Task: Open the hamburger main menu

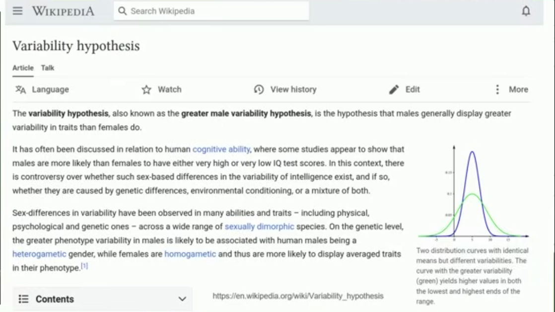Action: (18, 11)
